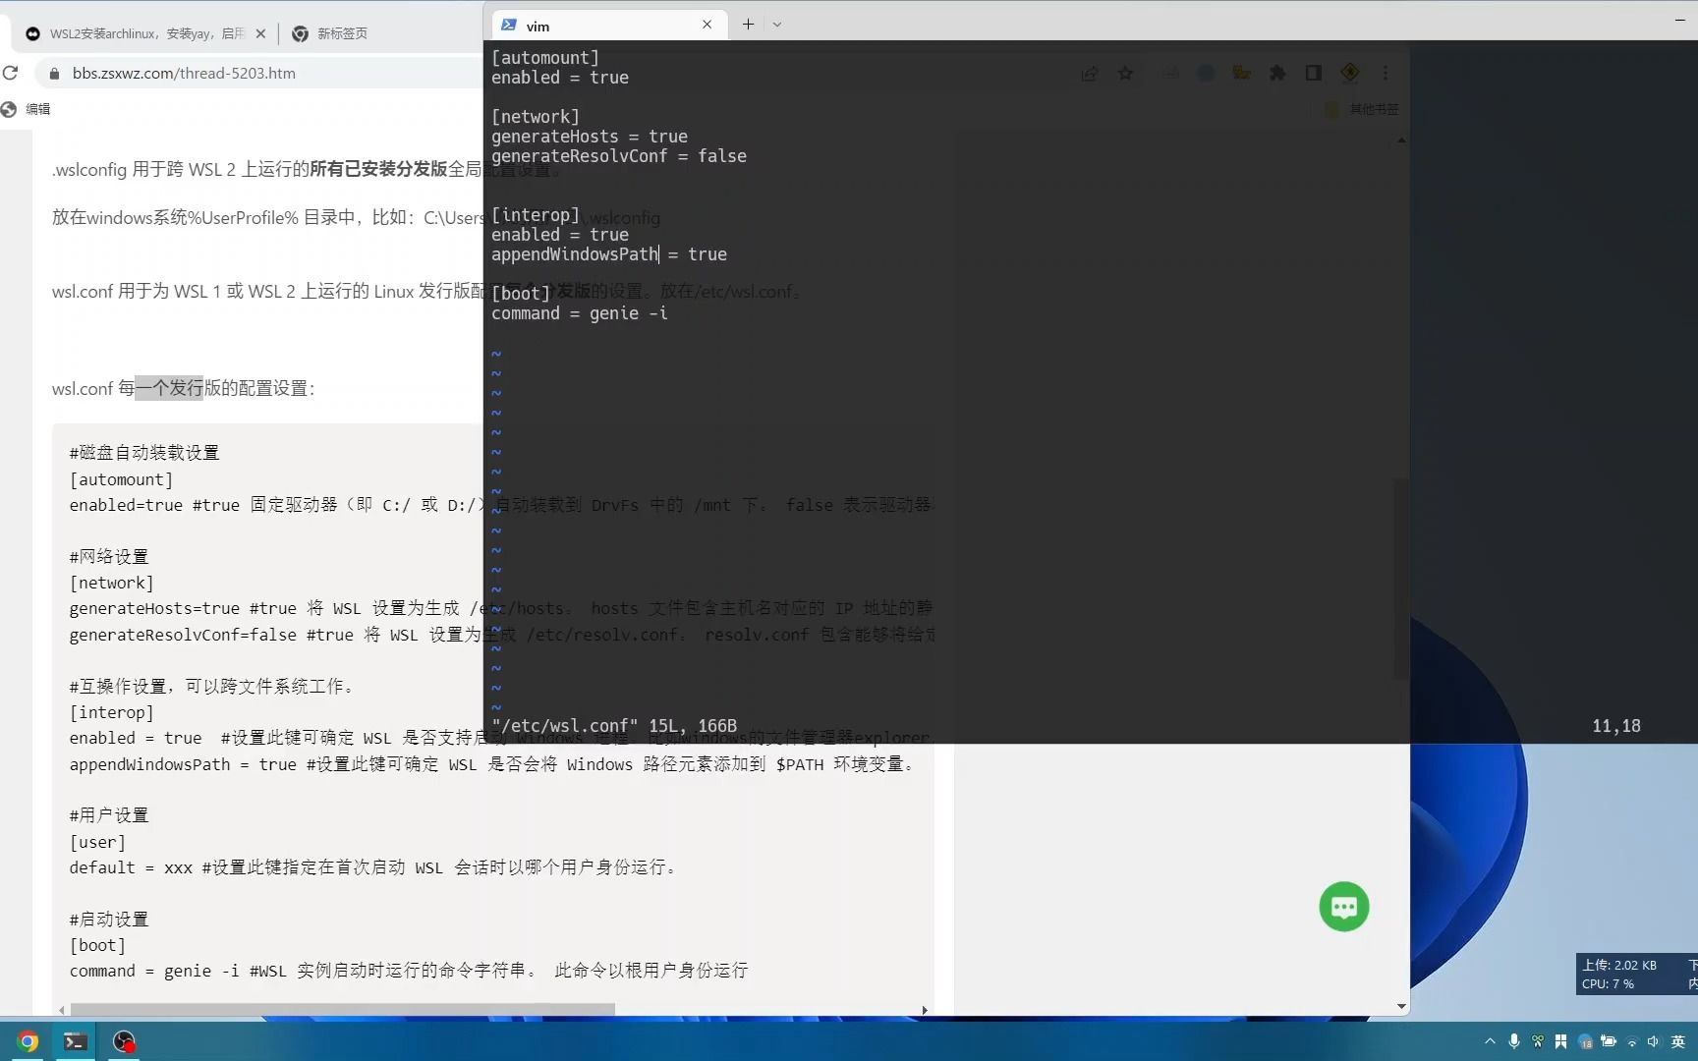This screenshot has height=1061, width=1698.
Task: Click the blue round tray icon with badge
Action: [1585, 1041]
